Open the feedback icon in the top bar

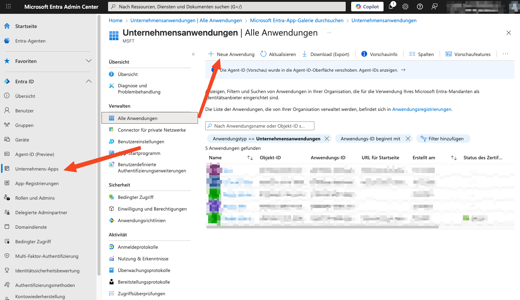pos(434,7)
